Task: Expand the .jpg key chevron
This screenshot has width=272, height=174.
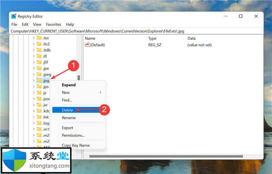Action: [34, 80]
